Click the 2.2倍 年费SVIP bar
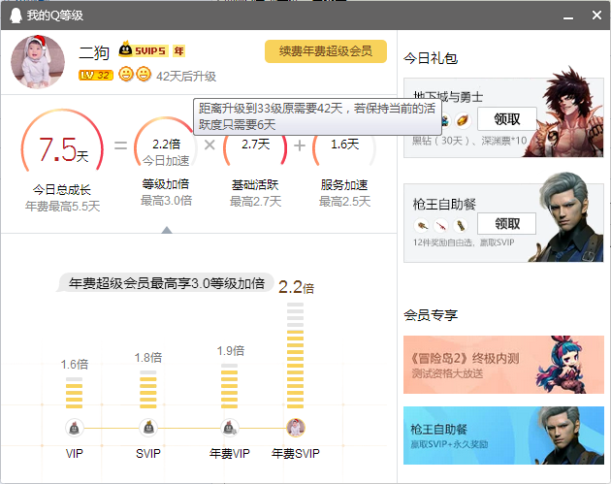Screen dimensions: 611x484 [295, 355]
